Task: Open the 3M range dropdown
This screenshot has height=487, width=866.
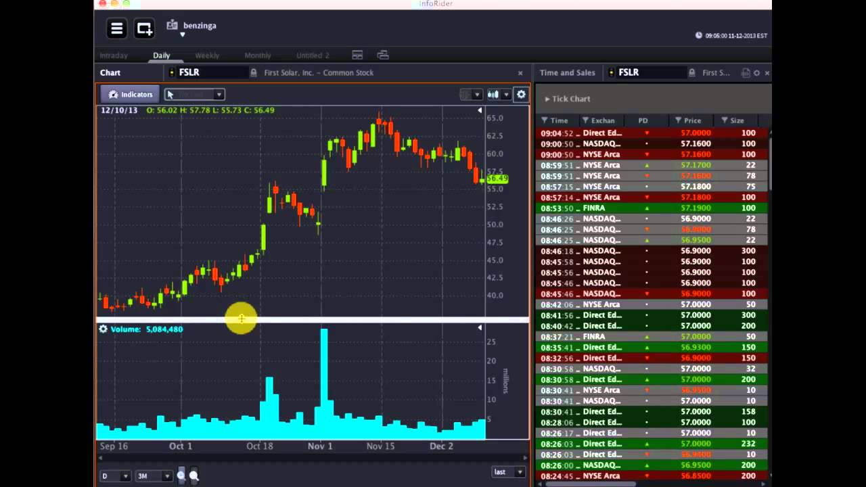Action: (154, 476)
